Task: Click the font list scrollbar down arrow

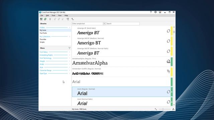Action: tap(174, 105)
